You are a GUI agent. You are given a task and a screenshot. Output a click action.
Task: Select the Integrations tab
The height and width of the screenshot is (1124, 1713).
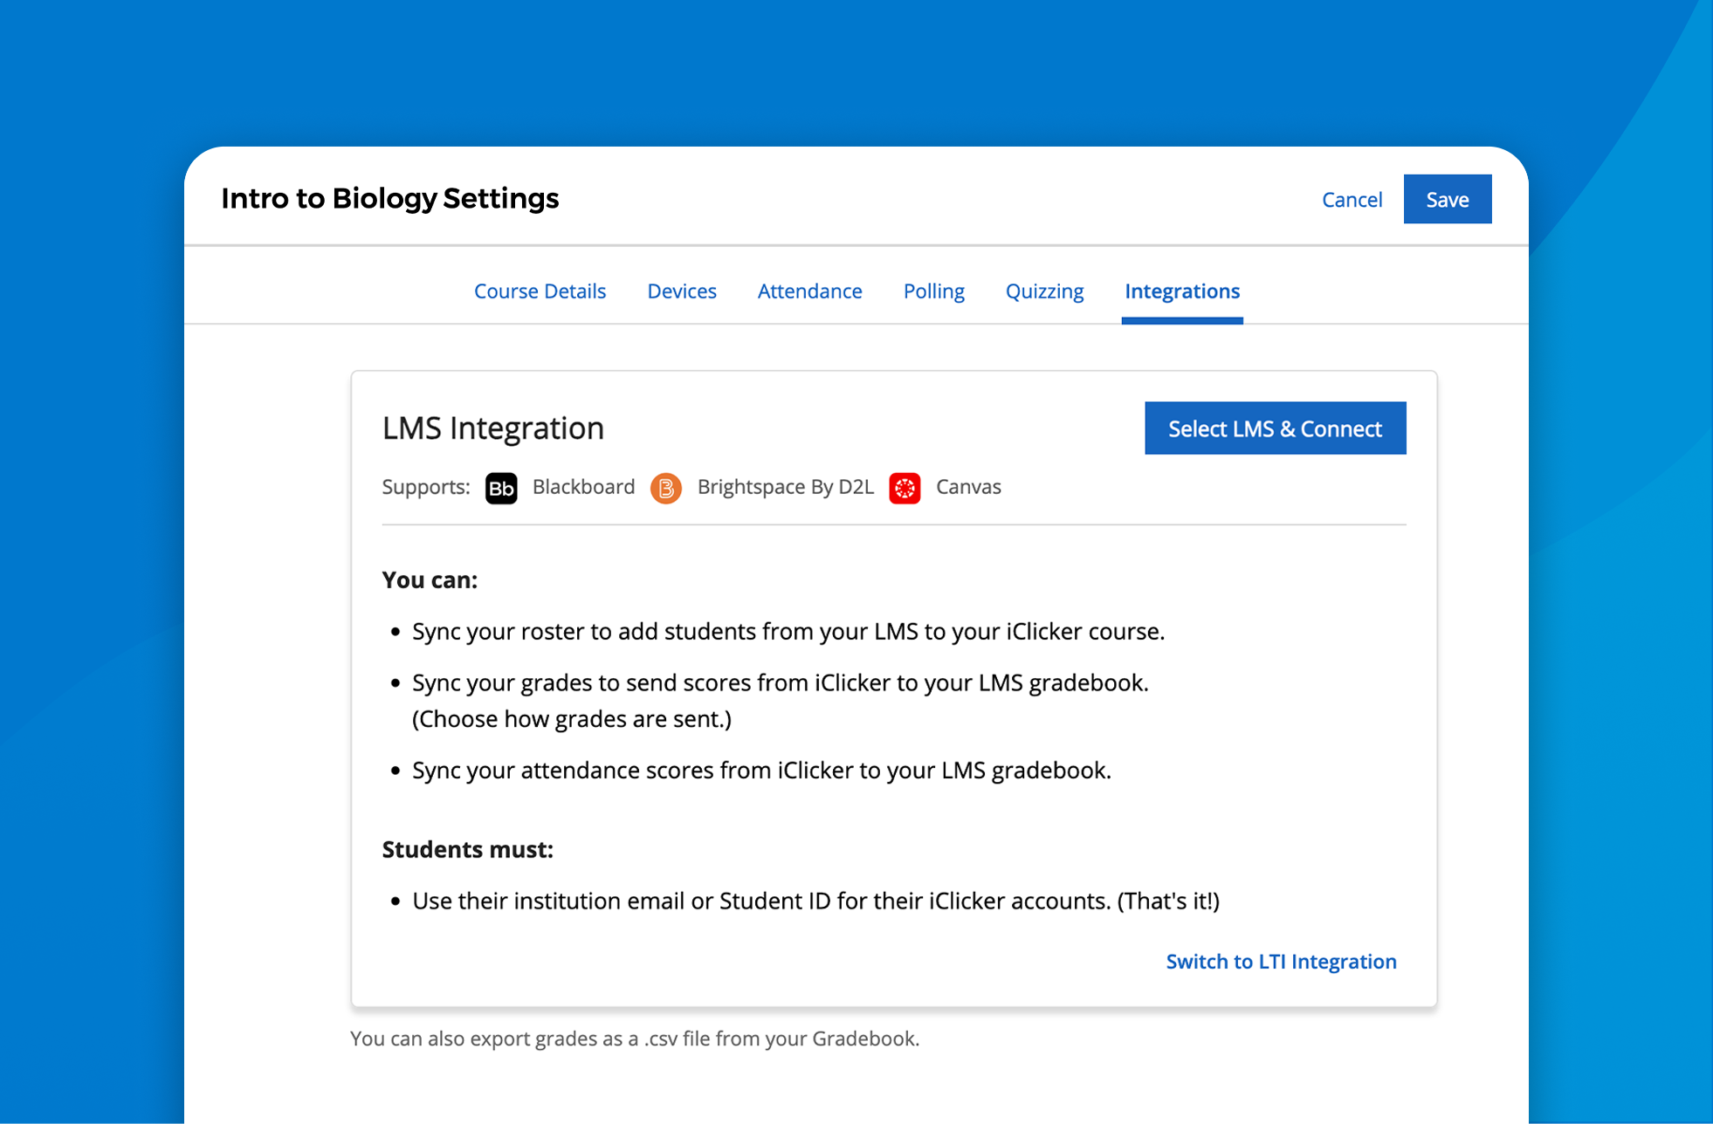tap(1181, 291)
